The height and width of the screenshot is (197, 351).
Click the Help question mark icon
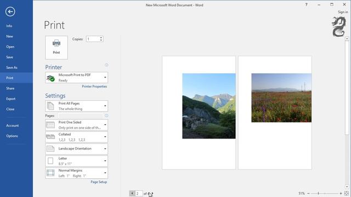(306, 4)
